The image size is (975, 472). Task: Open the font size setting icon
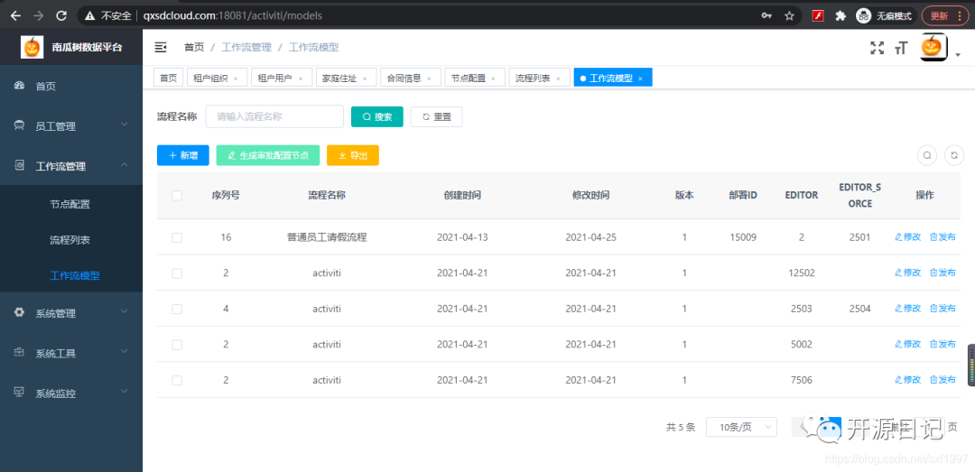pos(901,48)
